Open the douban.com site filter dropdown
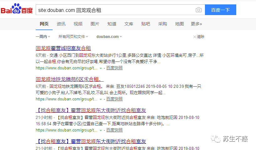Image resolution: width=256 pixels, height=150 pixels. [x=109, y=37]
